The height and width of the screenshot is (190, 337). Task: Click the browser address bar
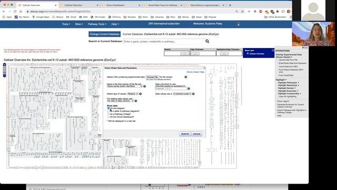click(129, 12)
